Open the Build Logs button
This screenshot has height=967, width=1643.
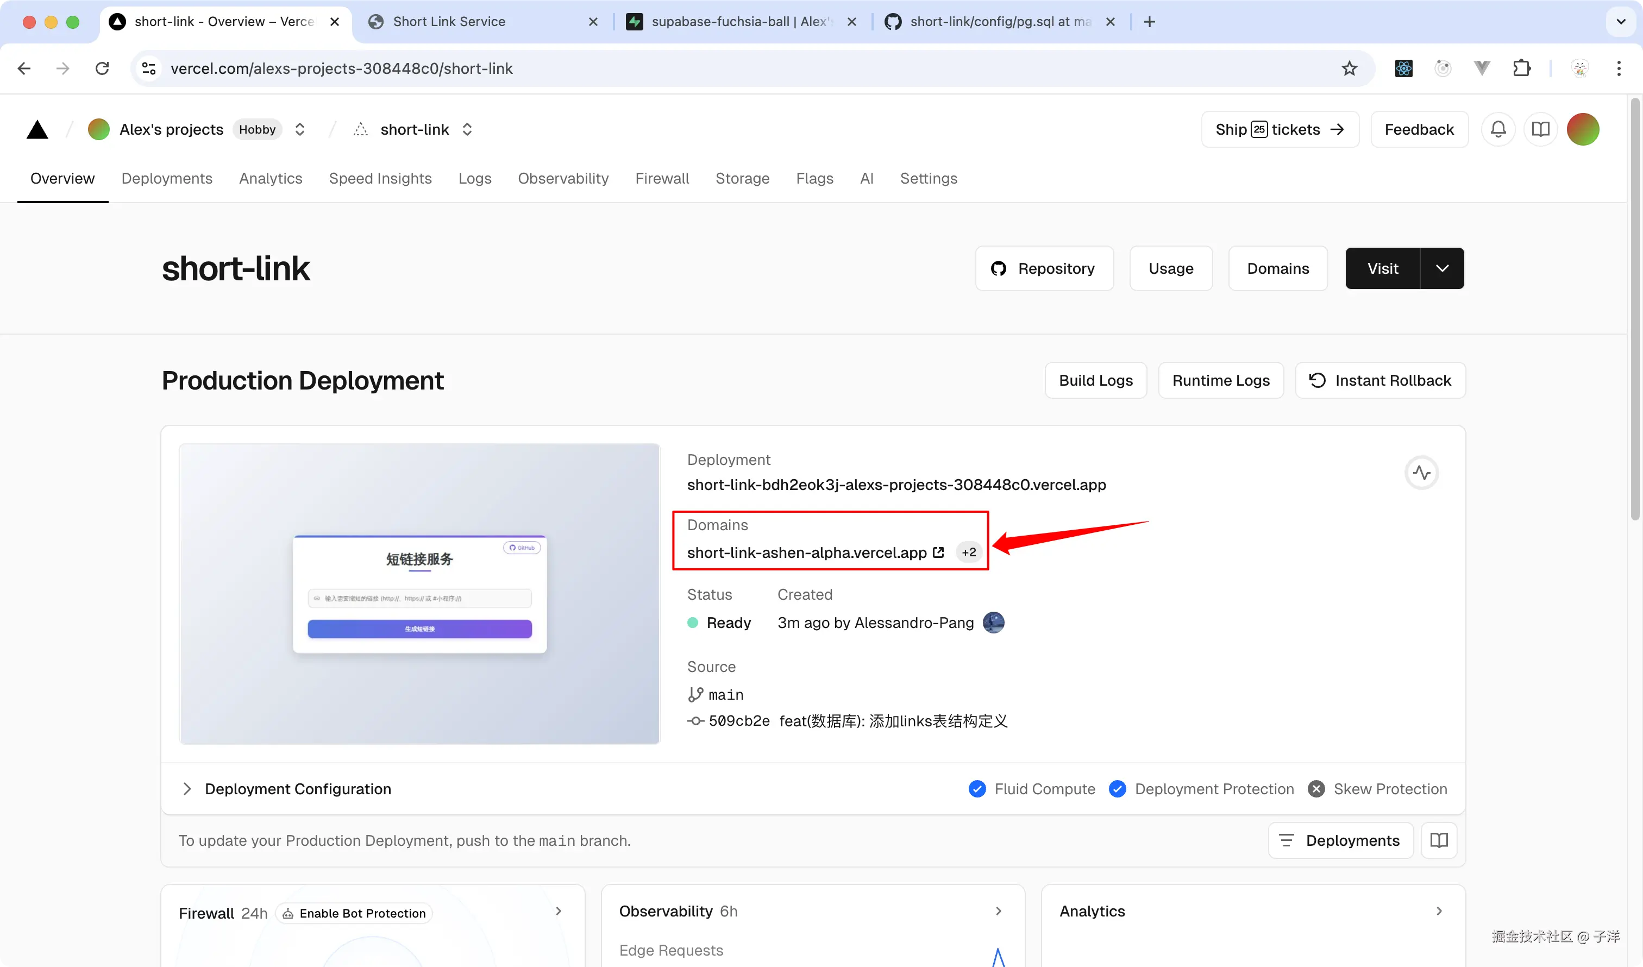[1095, 380]
